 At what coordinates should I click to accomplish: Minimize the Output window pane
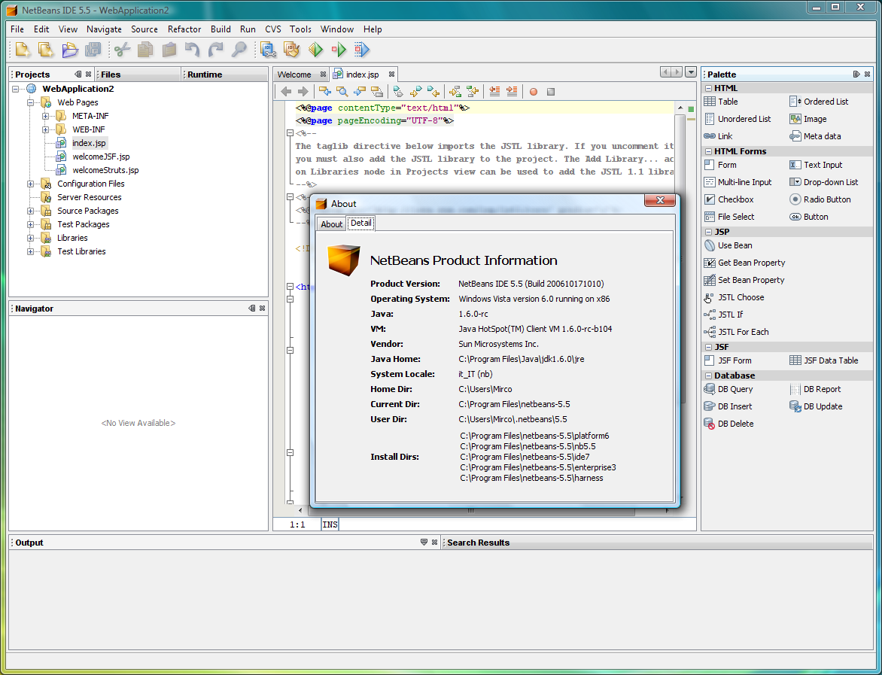(x=424, y=543)
